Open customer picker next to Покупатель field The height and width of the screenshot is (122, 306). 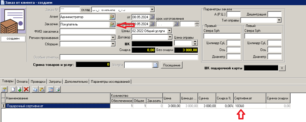click(x=112, y=24)
